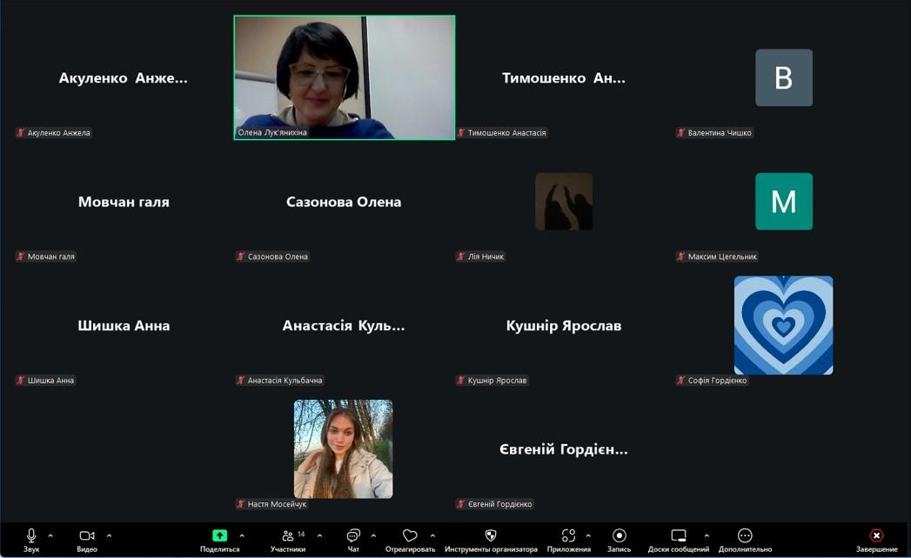Click Настя Мосейчук profile photo
Viewport: 911px width, 558px height.
pyautogui.click(x=343, y=448)
